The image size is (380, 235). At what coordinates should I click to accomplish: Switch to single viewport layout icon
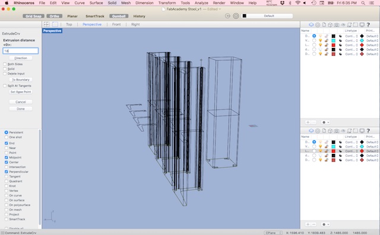click(x=55, y=24)
